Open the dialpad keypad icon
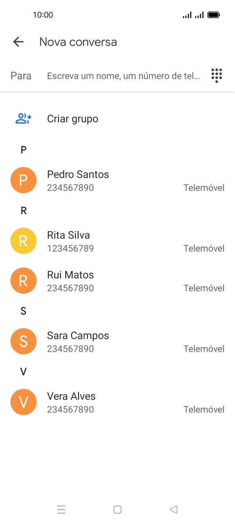This screenshot has height=524, width=235. point(216,75)
